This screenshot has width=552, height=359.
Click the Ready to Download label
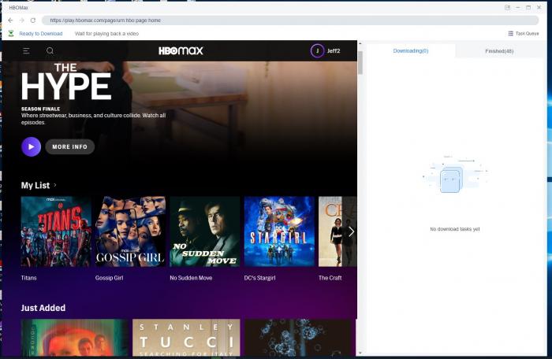[41, 34]
